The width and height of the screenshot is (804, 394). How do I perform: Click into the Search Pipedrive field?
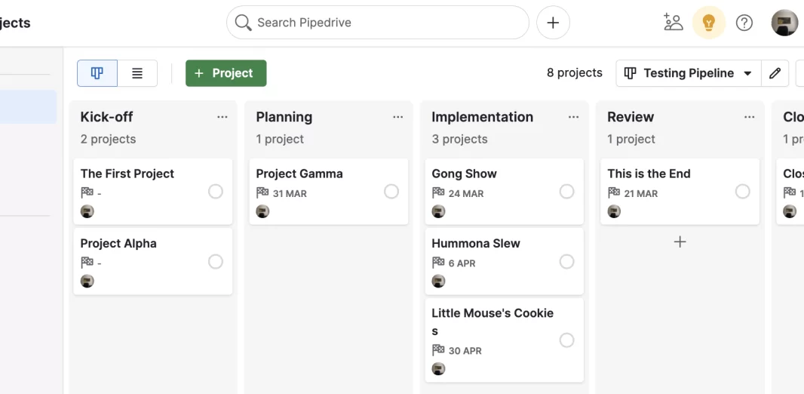coord(377,23)
